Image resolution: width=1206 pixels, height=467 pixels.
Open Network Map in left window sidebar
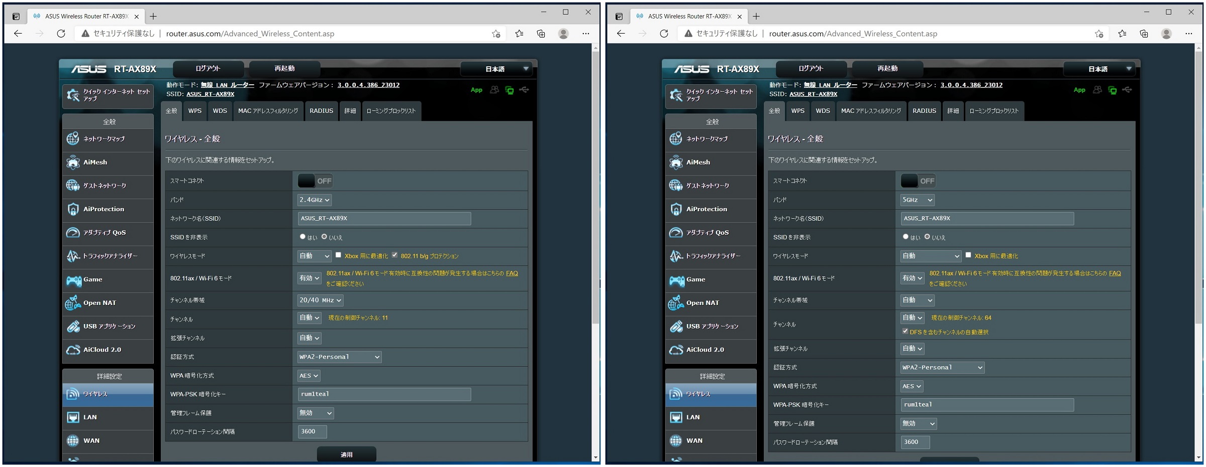(104, 139)
